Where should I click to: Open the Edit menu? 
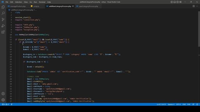(x=12, y=2)
